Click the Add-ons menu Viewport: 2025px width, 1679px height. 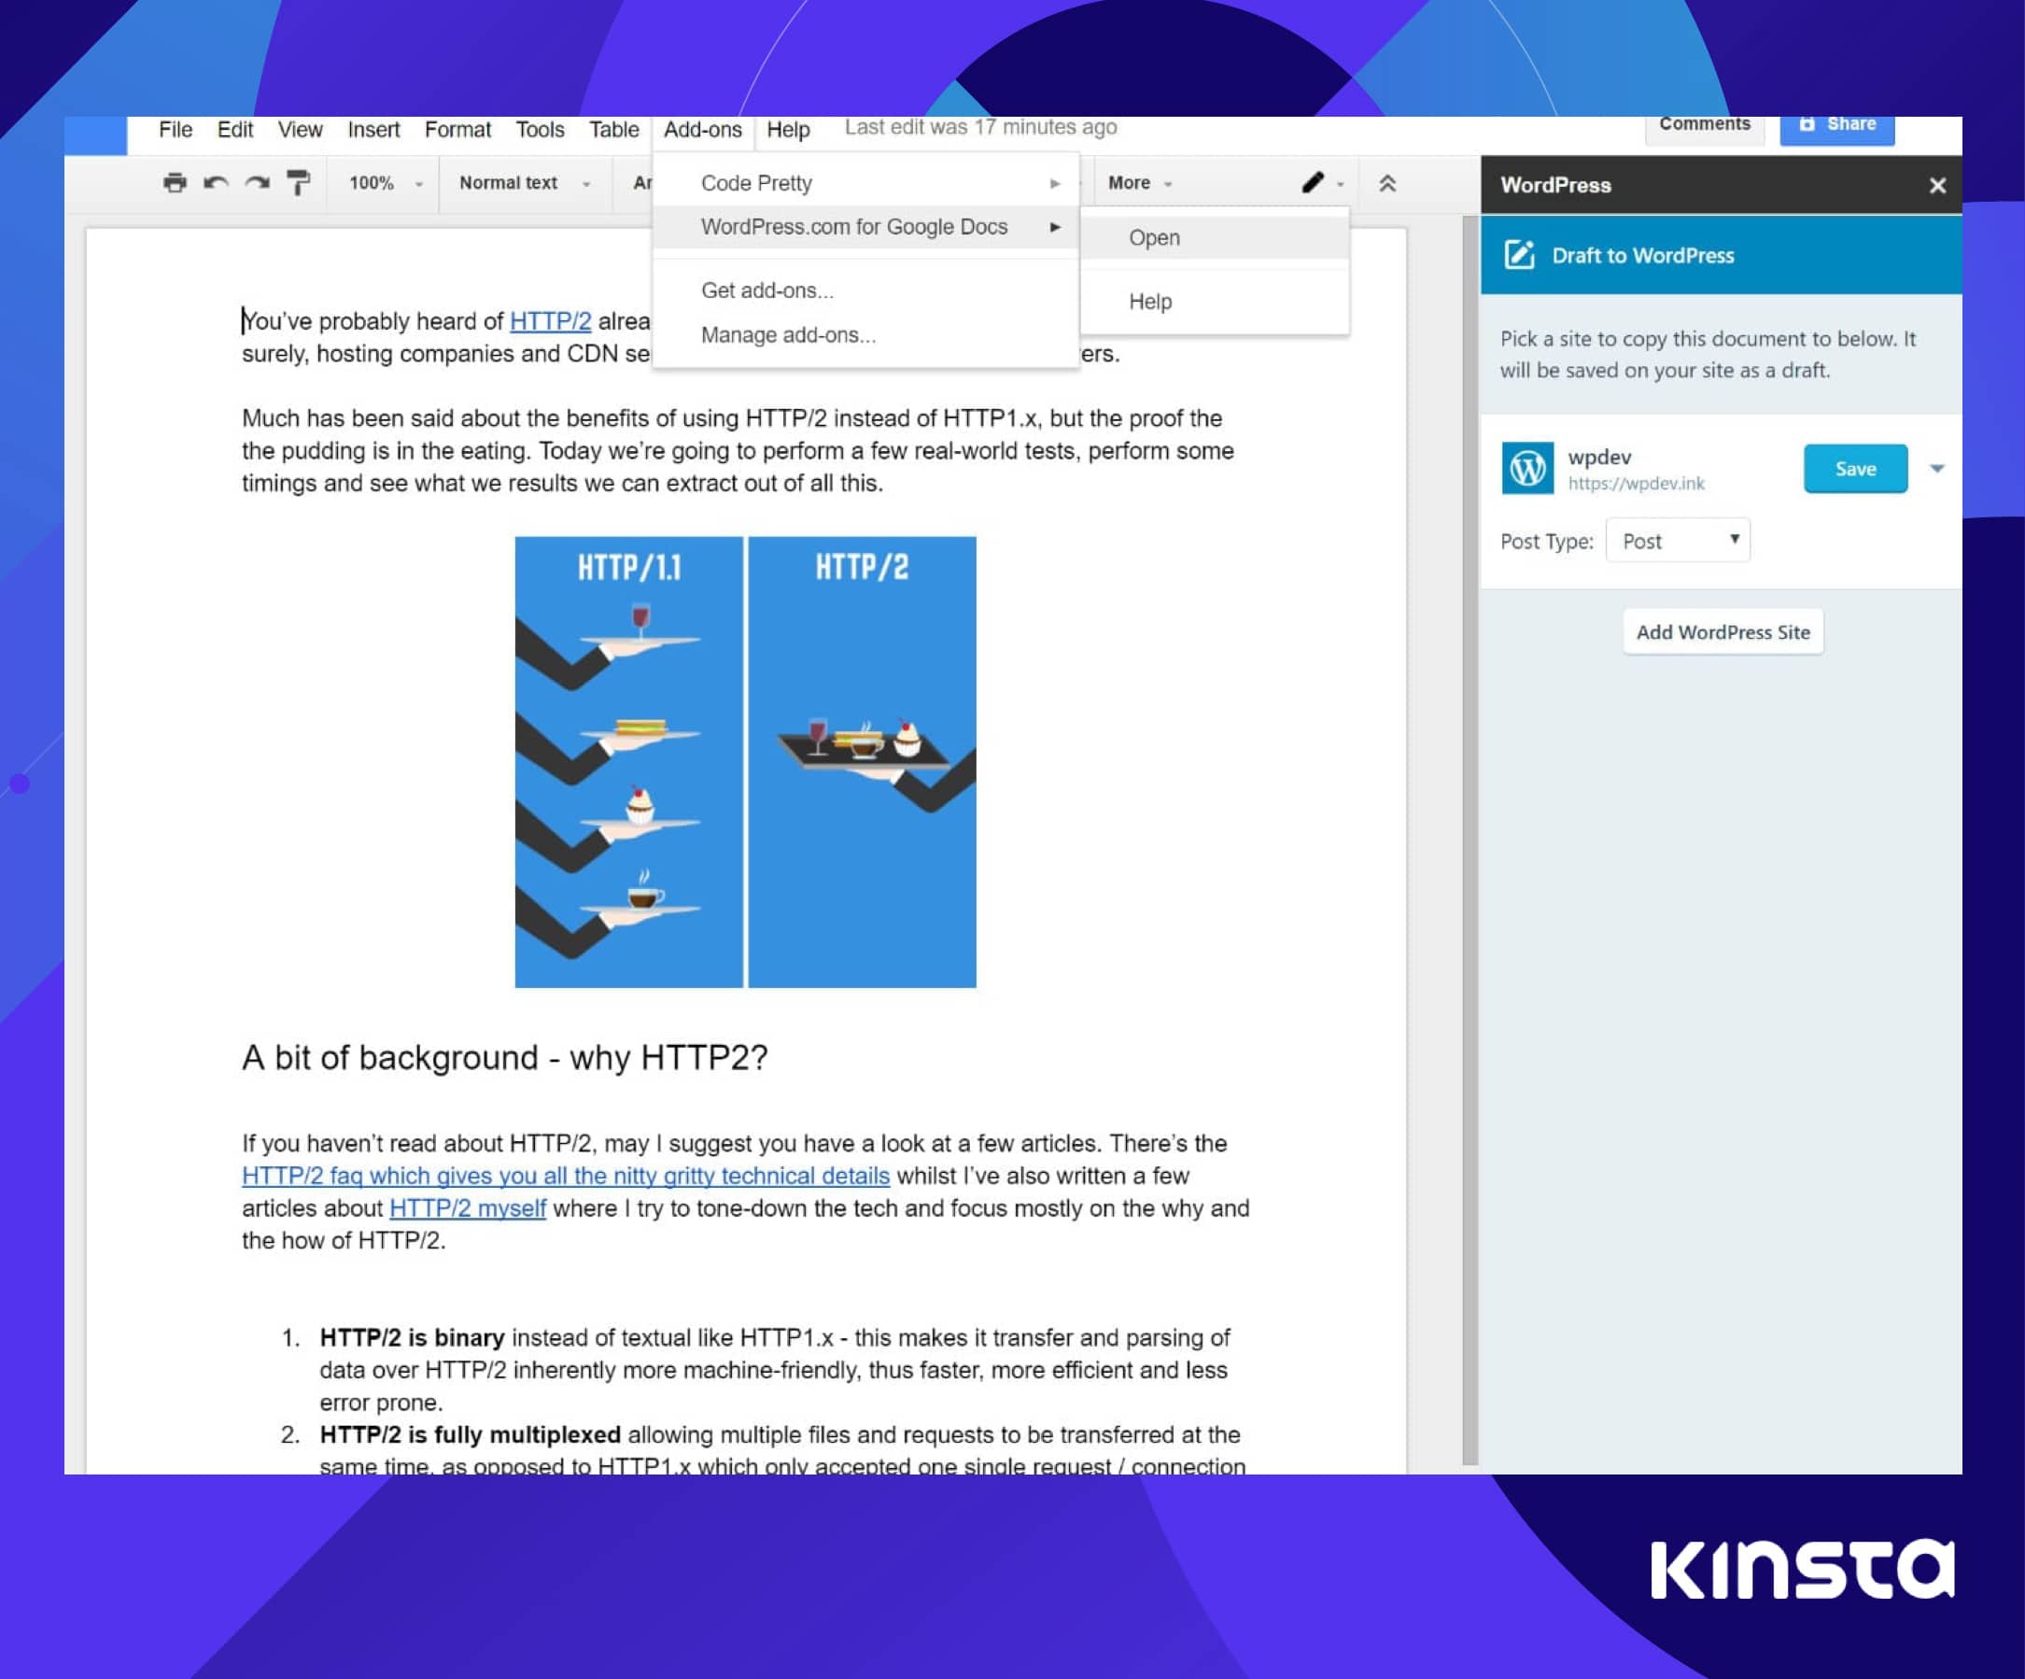point(702,129)
